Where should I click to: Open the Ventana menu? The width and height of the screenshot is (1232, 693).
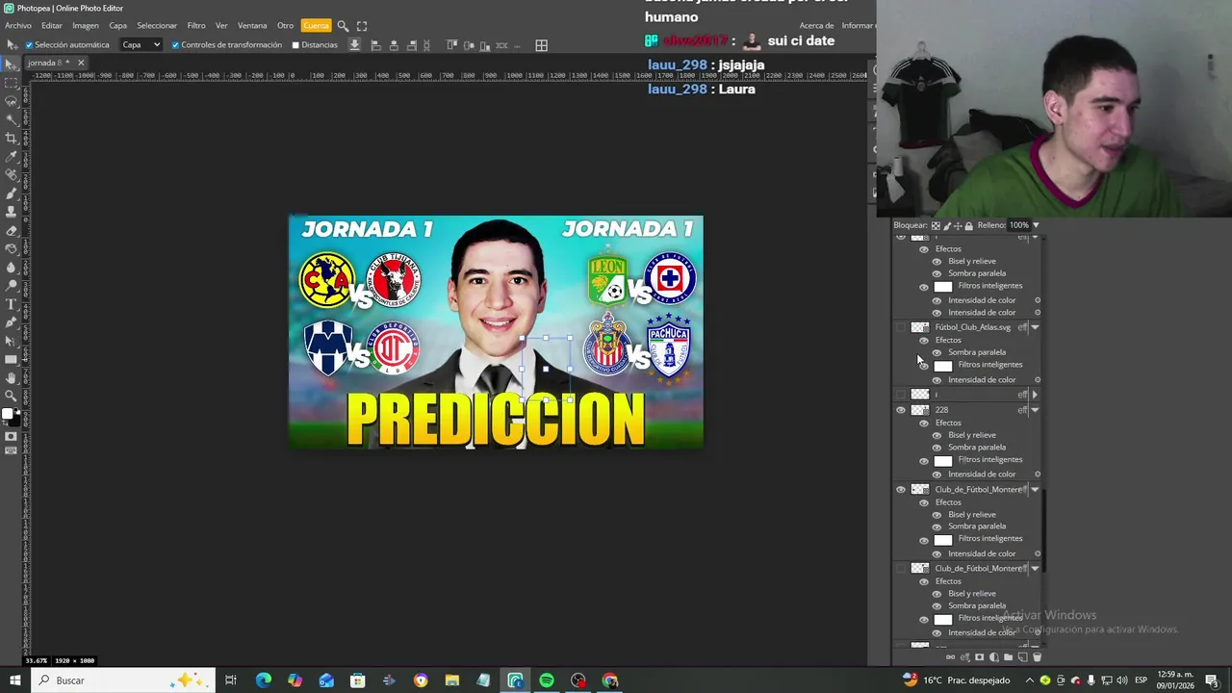252,26
